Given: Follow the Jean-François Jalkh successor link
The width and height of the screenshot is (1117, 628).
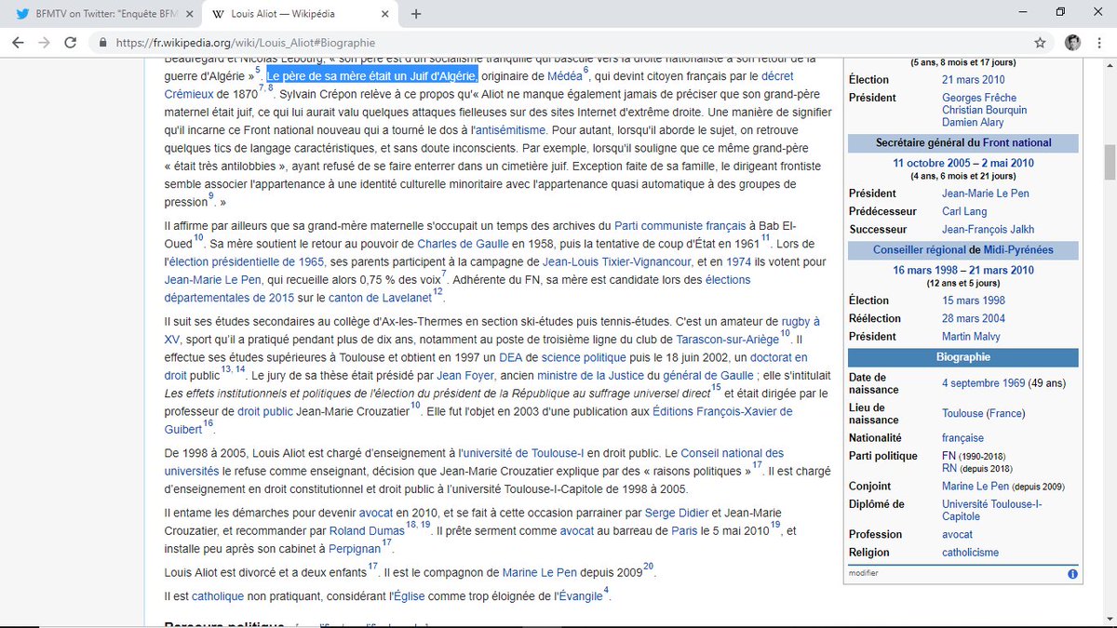Looking at the screenshot, I should [989, 230].
